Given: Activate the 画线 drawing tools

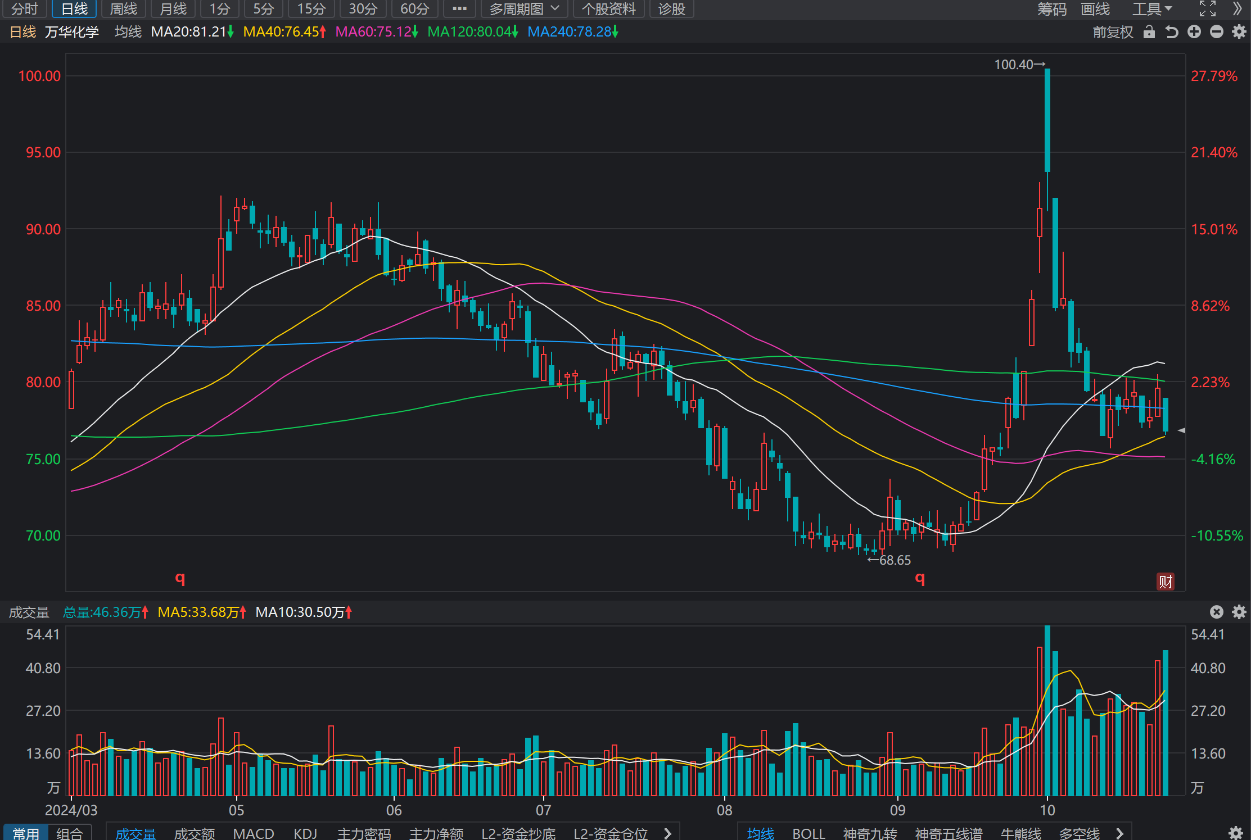Looking at the screenshot, I should [x=1095, y=8].
